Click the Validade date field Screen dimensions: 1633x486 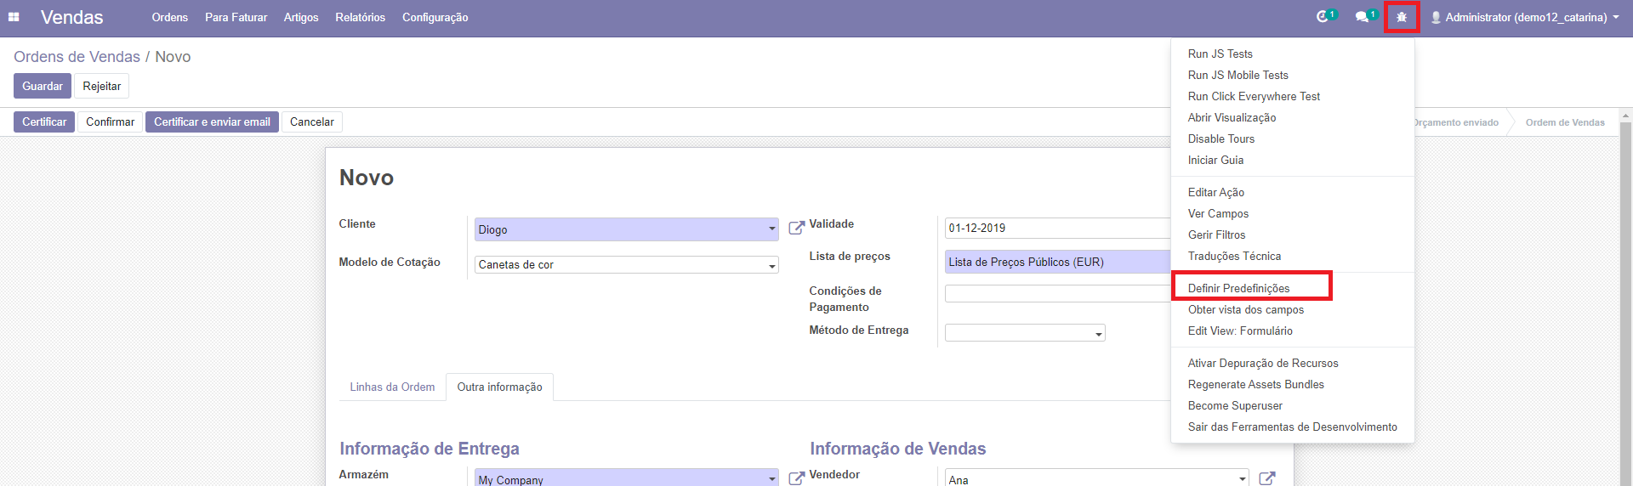[x=1055, y=228]
